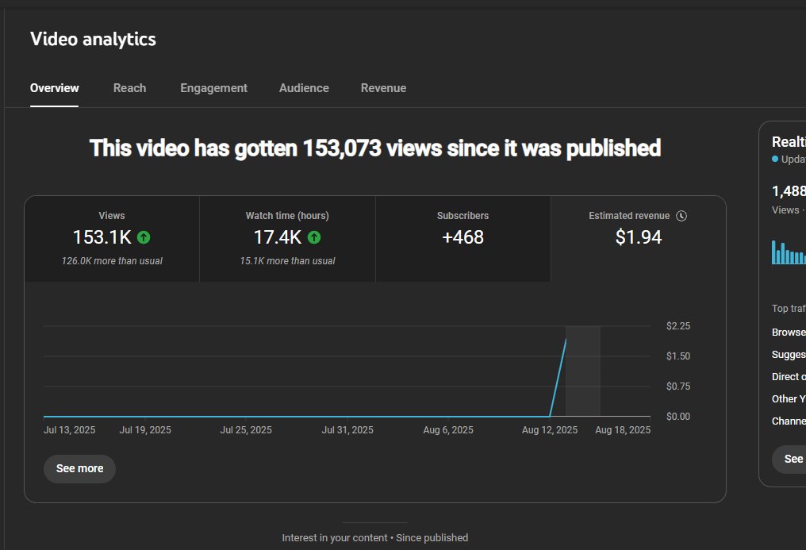This screenshot has width=806, height=550.
Task: Open the Revenue tab
Action: tap(383, 88)
